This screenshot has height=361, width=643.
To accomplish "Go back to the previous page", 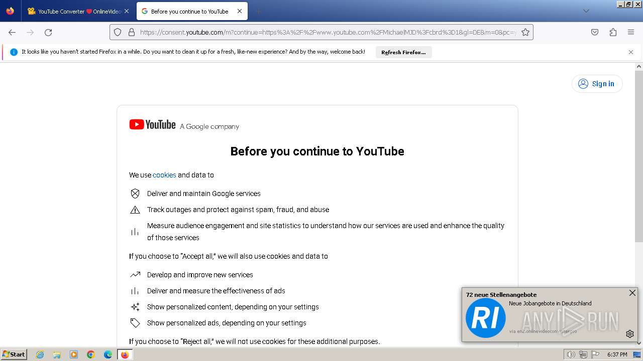I will 12,32.
